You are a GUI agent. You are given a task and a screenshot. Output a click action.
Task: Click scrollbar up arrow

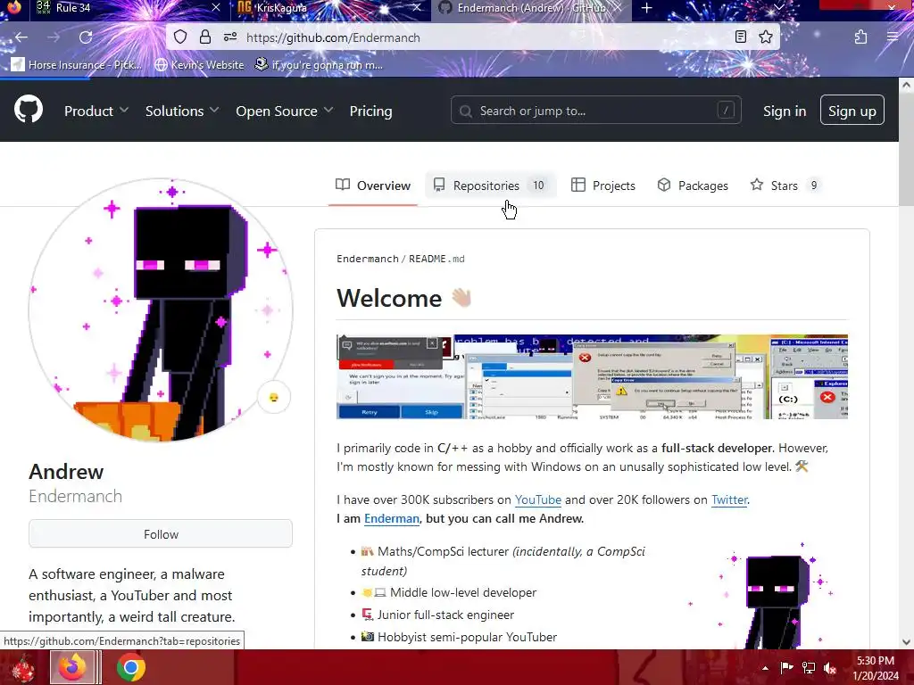click(x=906, y=85)
